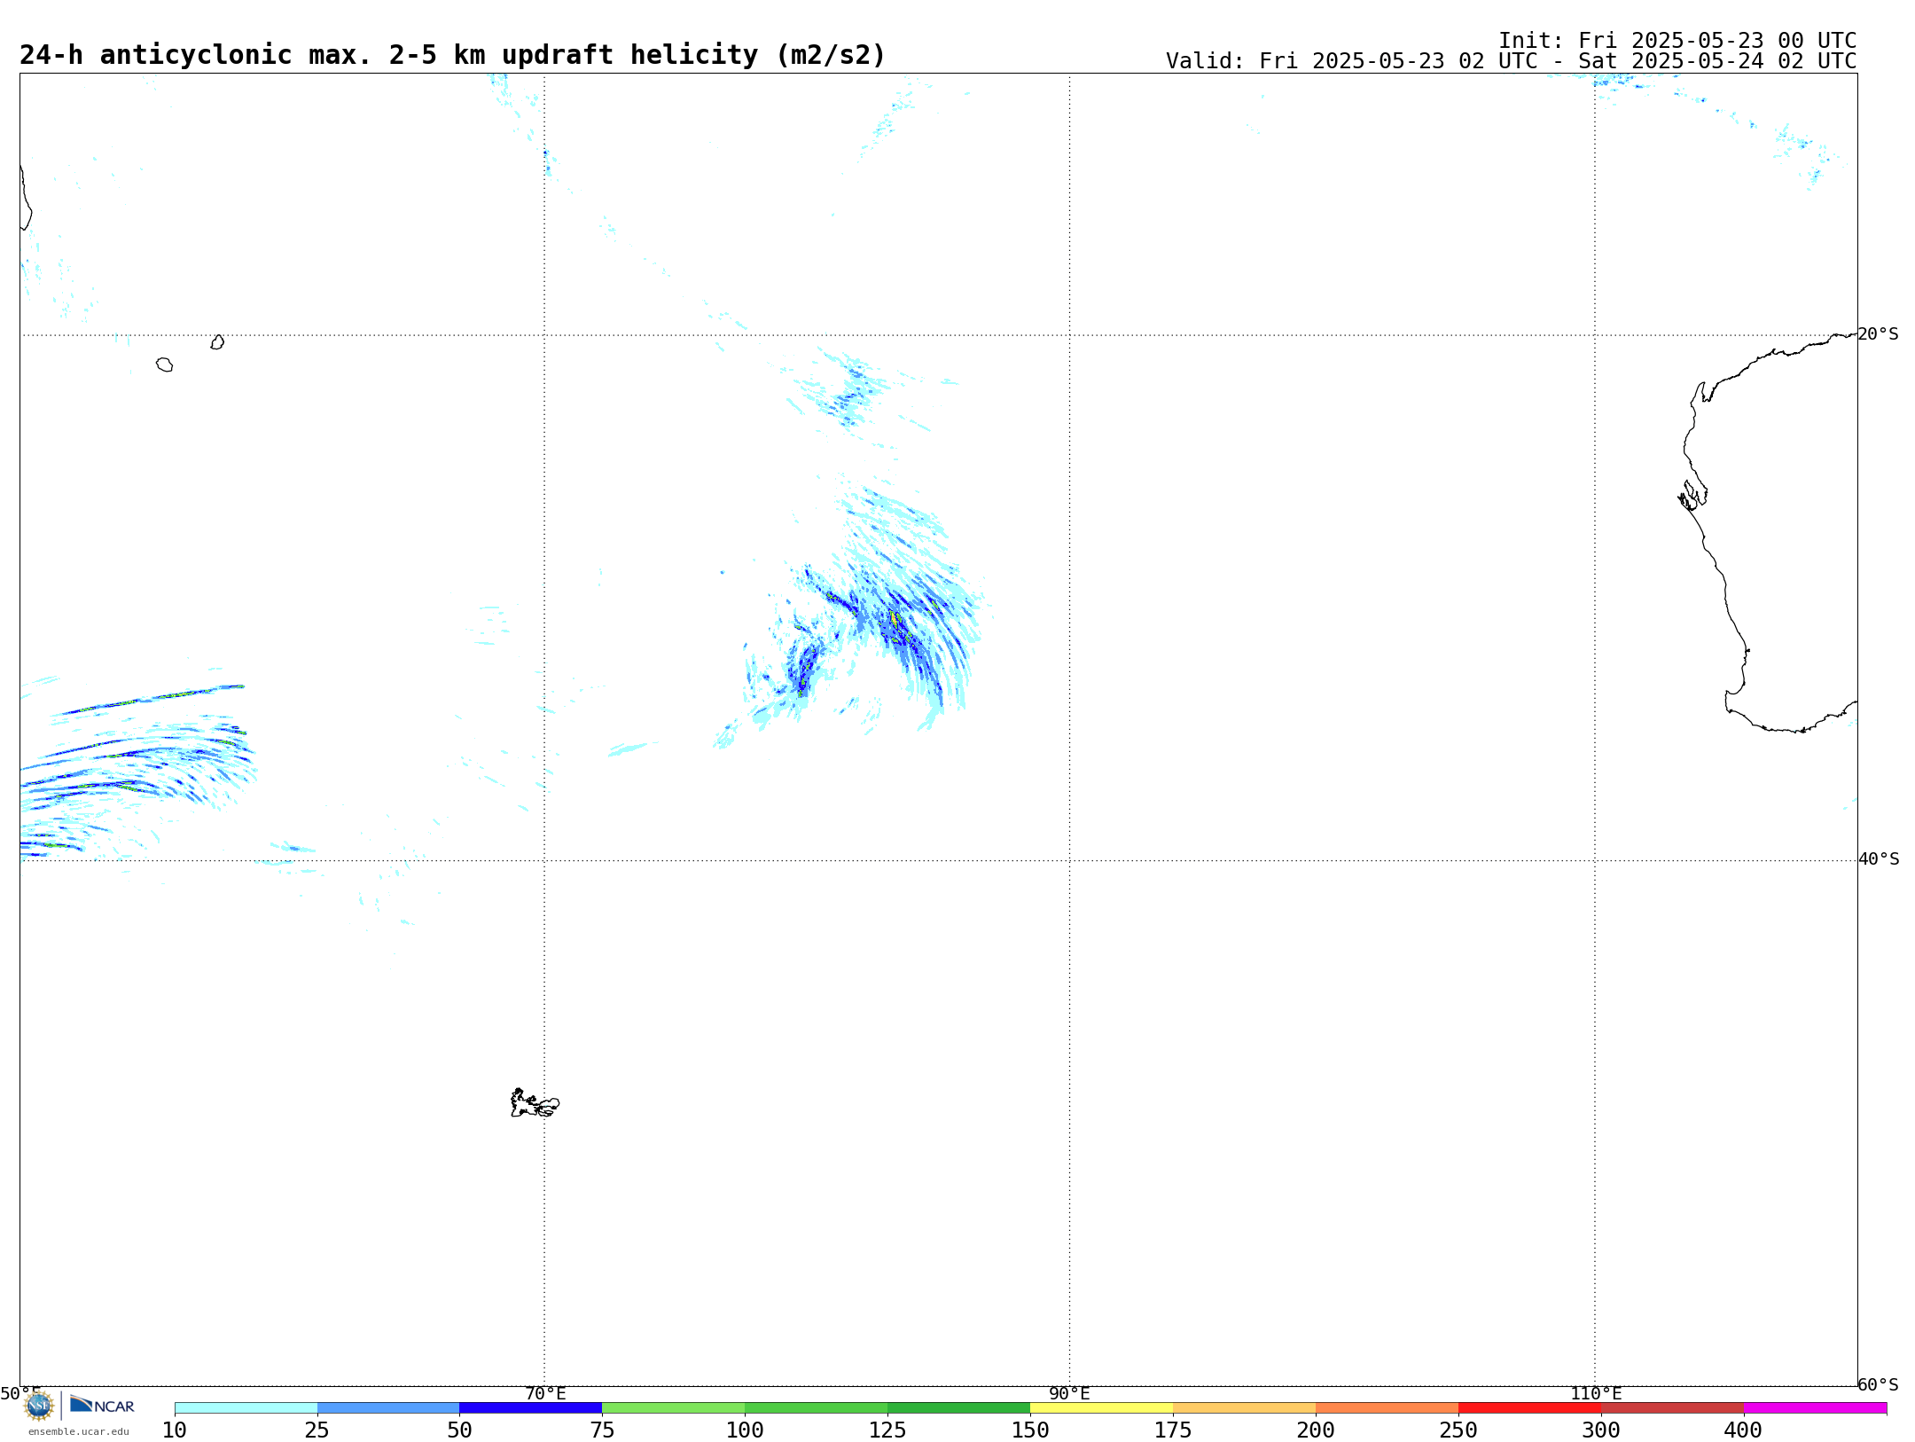Click the 70°E longitude label

coord(545,1393)
